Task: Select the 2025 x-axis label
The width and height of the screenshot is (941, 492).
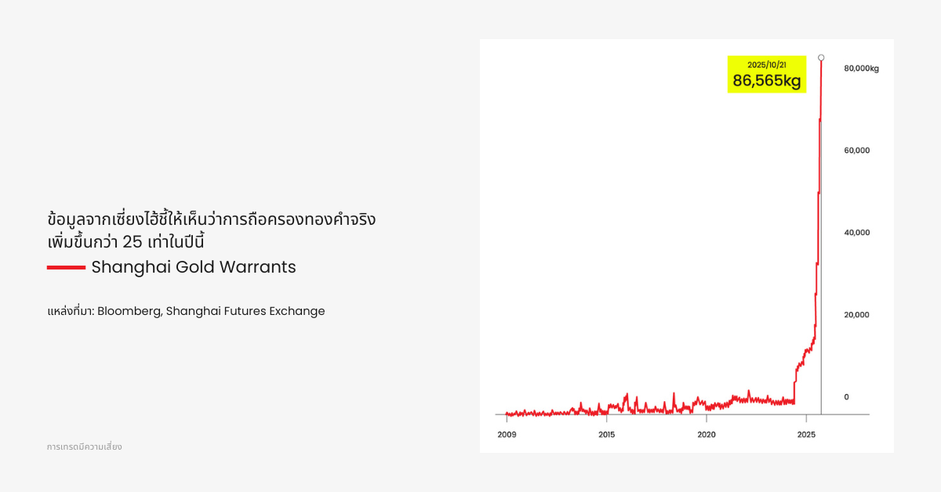Action: tap(805, 434)
